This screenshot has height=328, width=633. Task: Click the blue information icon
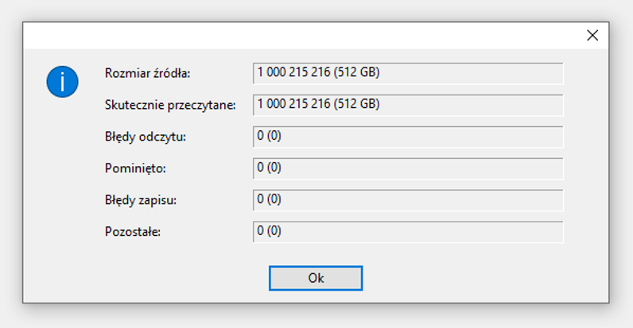[x=62, y=82]
